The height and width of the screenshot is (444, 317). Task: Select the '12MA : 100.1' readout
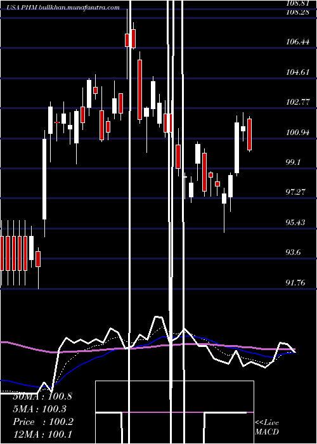[42, 434]
